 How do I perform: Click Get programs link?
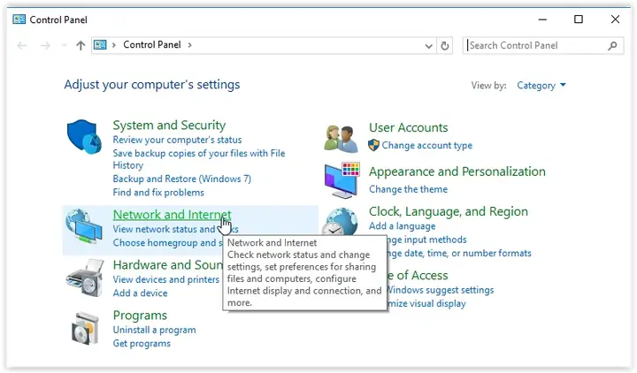point(142,343)
